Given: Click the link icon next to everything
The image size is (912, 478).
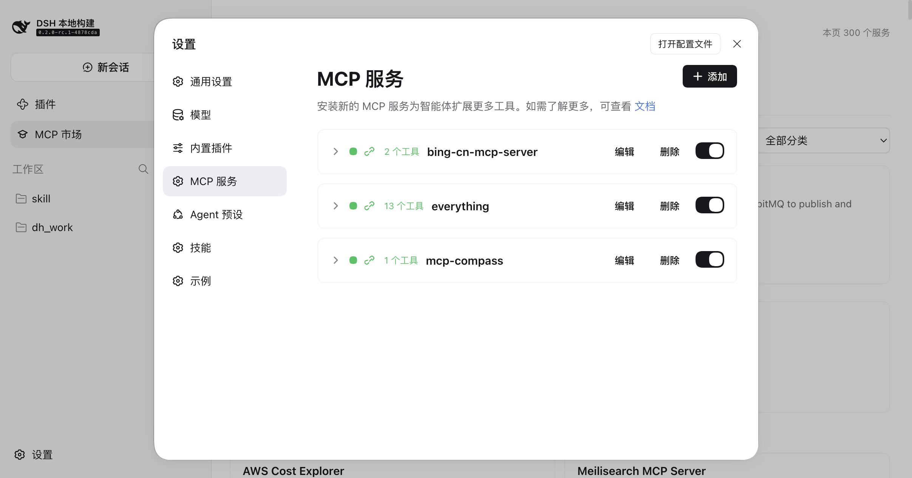Looking at the screenshot, I should click(x=369, y=206).
